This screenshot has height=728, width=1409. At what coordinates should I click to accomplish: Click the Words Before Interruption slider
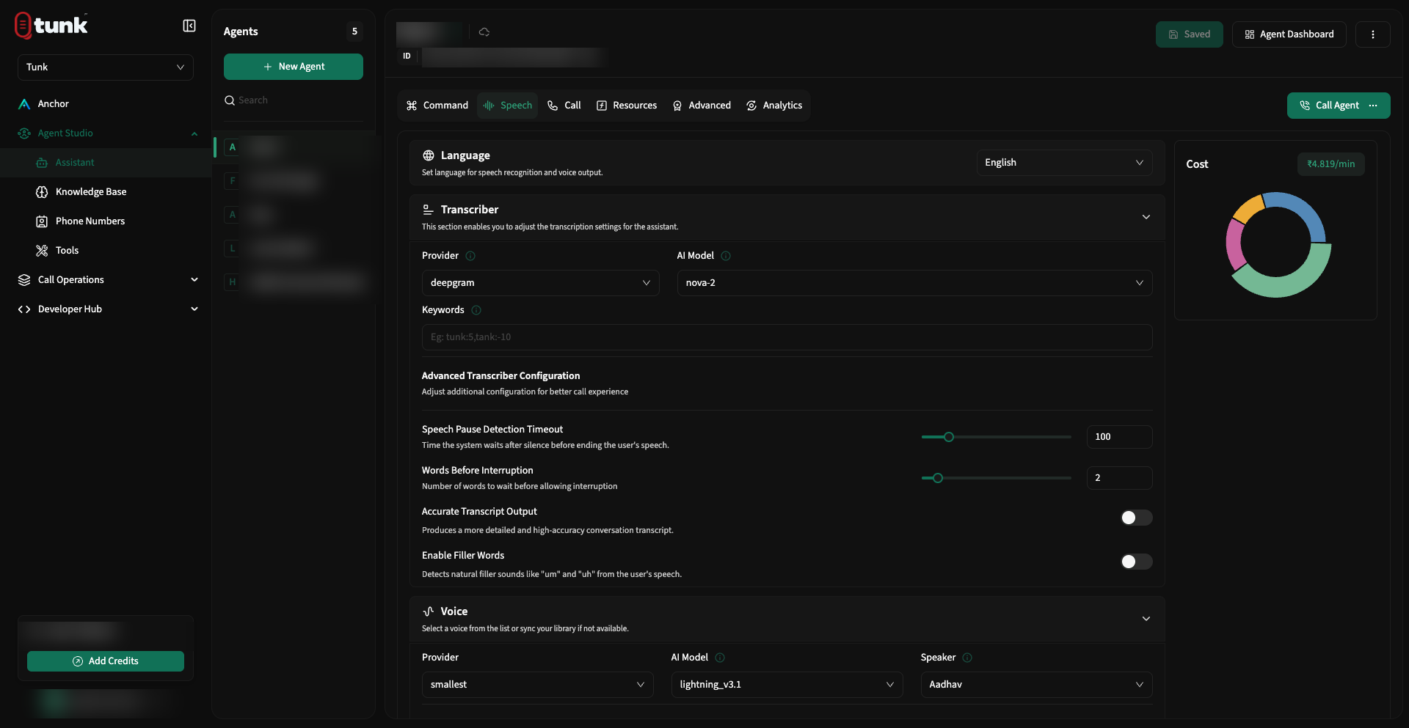(x=997, y=478)
